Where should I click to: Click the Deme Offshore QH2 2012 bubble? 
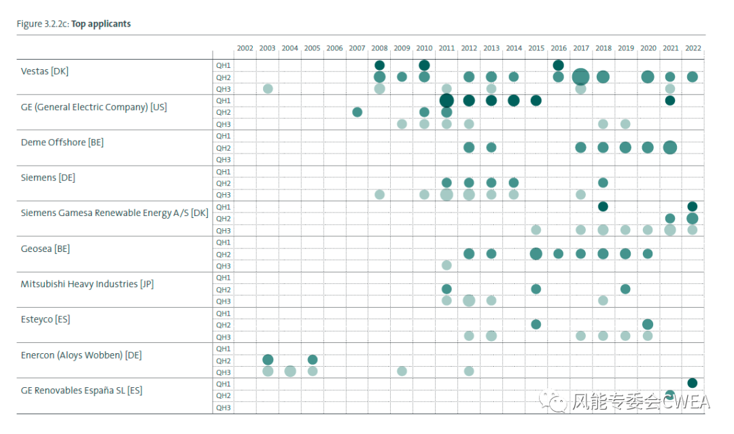[x=469, y=147]
